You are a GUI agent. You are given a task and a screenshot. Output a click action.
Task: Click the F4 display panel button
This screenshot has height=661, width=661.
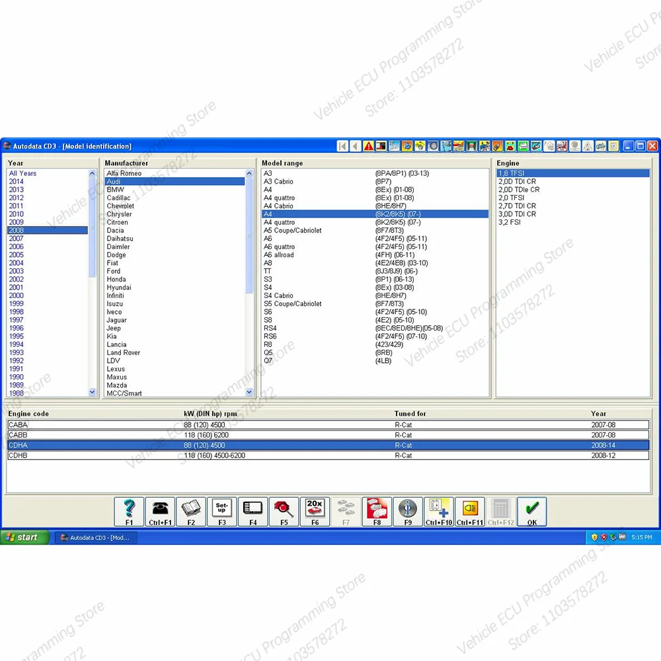click(x=253, y=512)
